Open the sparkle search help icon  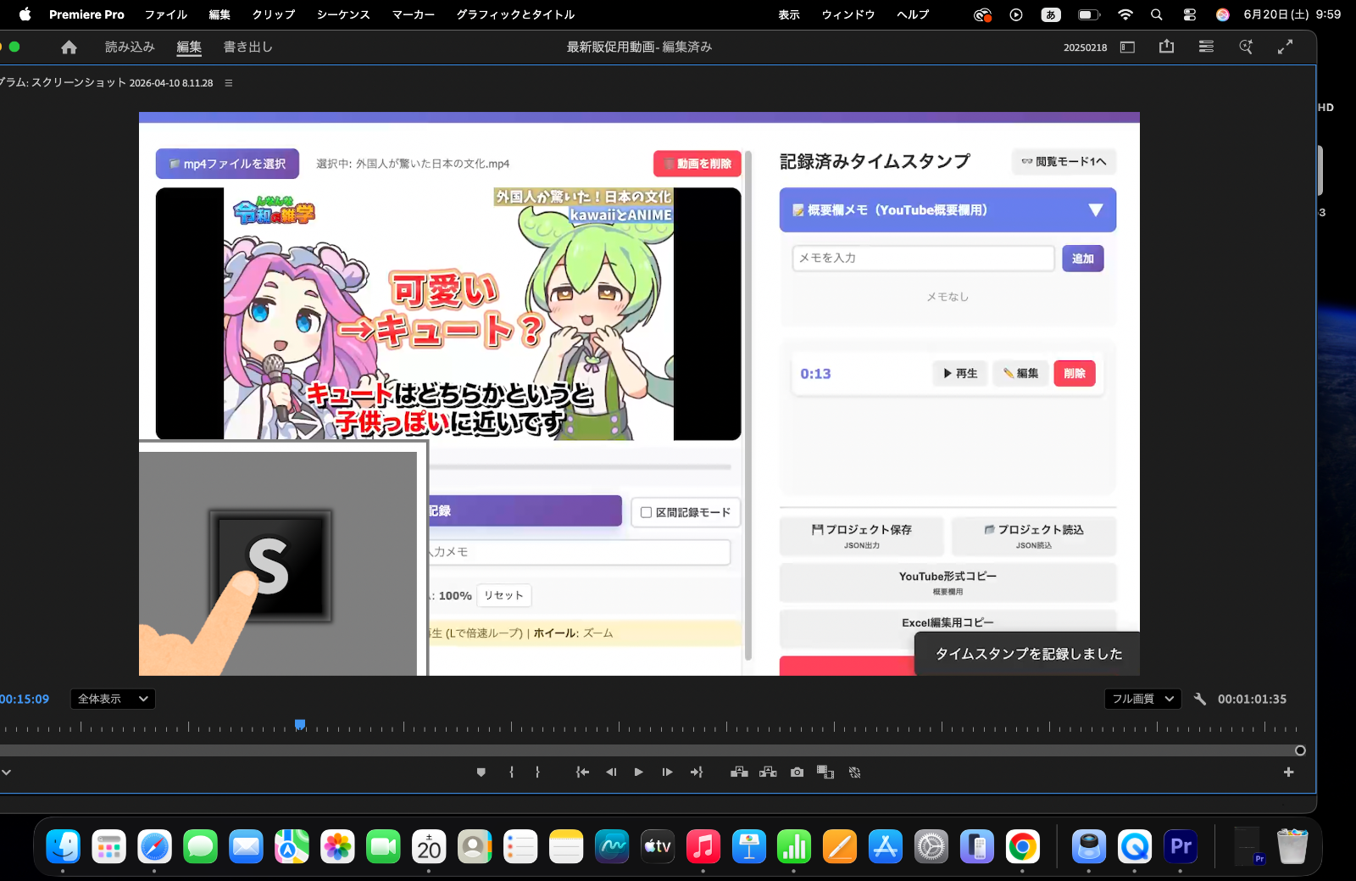[1246, 47]
